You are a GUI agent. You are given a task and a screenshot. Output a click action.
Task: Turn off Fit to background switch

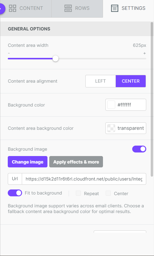click(x=15, y=193)
